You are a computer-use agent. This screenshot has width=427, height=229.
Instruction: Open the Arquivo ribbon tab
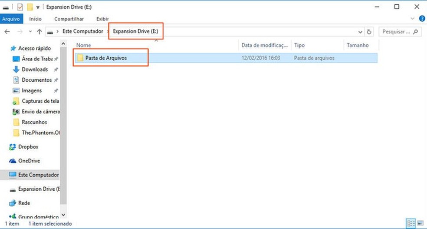11,19
